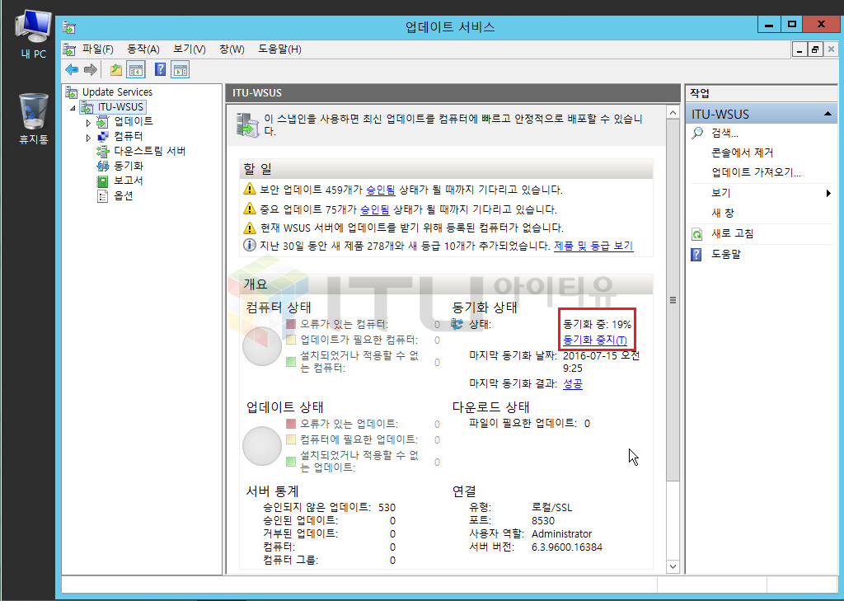Click the 동기화 중지(T) link
Screen dimensions: 844x601
[594, 340]
